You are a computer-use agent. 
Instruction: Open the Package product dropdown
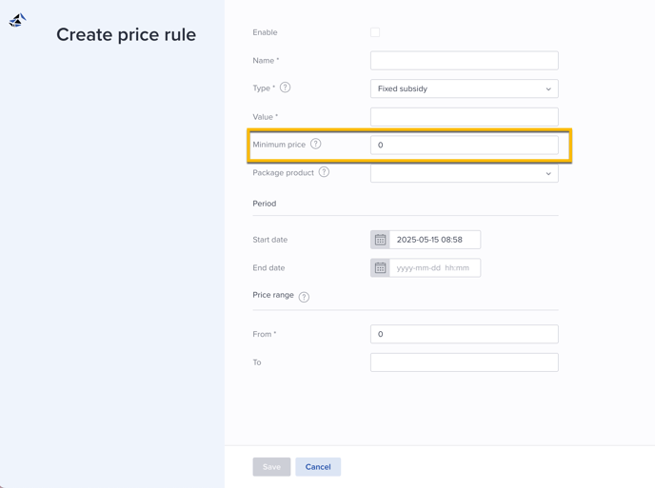click(x=464, y=173)
